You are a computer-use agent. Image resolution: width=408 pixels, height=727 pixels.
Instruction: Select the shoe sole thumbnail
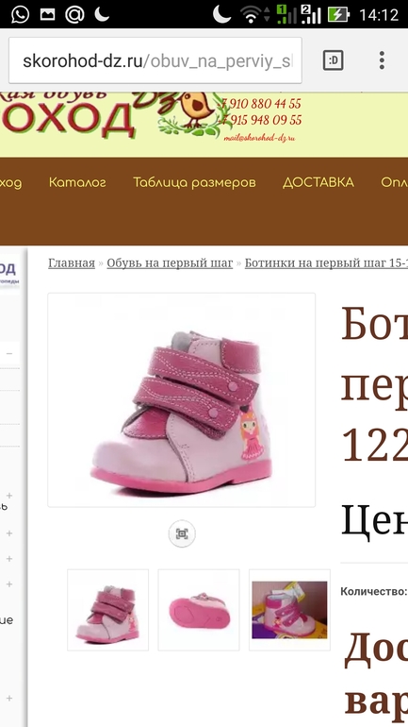click(x=199, y=610)
